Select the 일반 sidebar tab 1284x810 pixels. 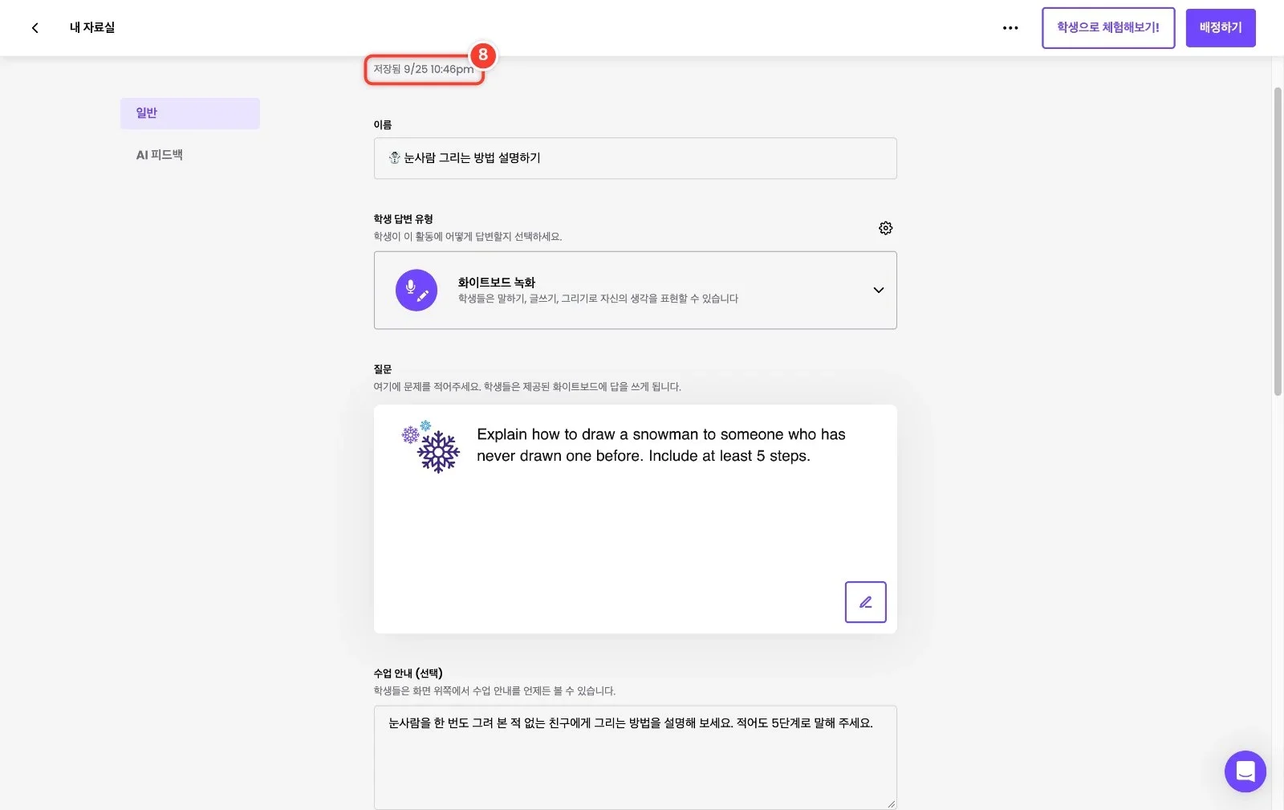[x=190, y=113]
